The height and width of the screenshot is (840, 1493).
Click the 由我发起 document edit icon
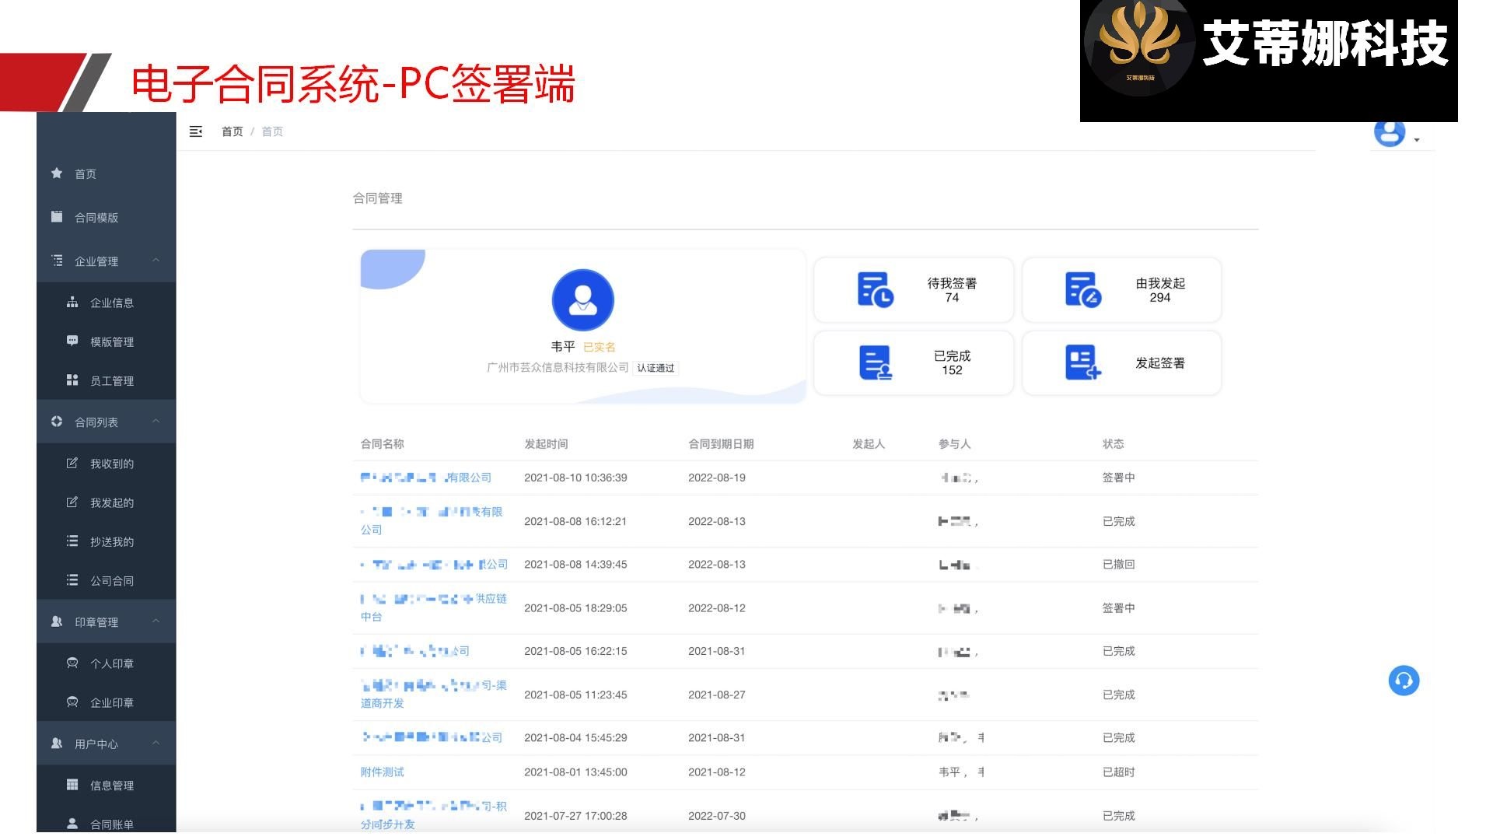(1082, 289)
